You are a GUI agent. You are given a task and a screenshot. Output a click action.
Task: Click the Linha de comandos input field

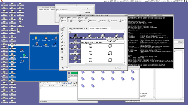[x=68, y=12]
